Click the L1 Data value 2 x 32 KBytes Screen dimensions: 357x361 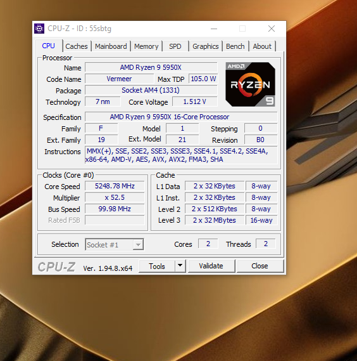(215, 186)
